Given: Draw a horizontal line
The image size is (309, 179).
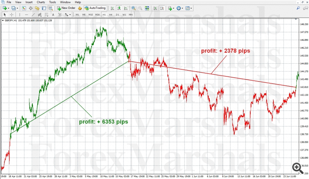Looking at the screenshot, I should (26, 15).
